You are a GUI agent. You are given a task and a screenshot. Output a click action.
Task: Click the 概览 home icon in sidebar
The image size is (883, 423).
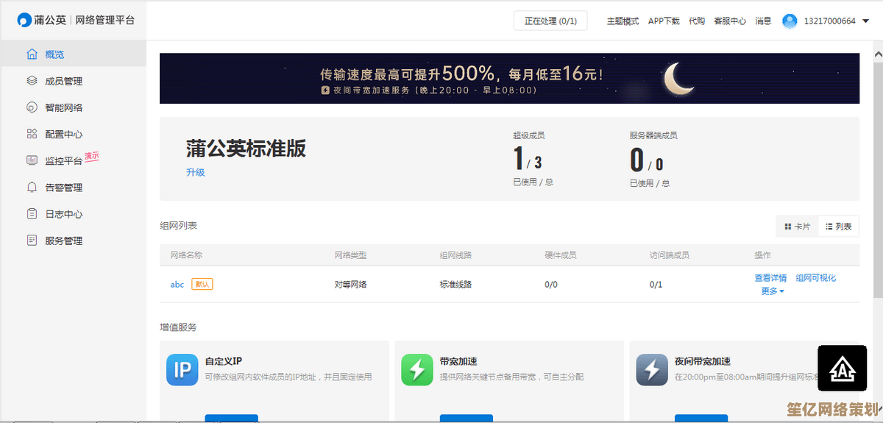[x=32, y=54]
